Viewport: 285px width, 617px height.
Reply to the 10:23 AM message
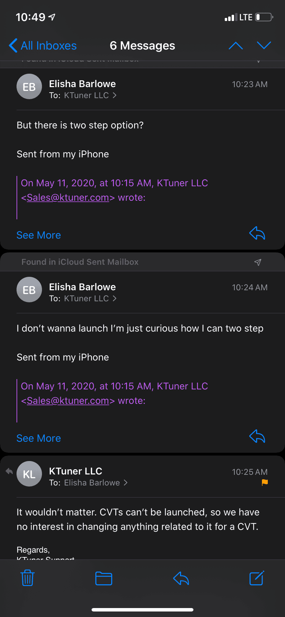(257, 233)
